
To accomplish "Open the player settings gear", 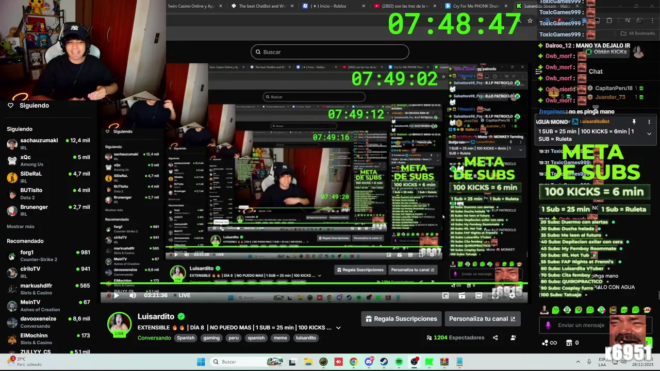I will (x=511, y=295).
